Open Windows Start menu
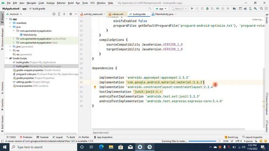This screenshot has width=269, height=151. (x=5, y=147)
